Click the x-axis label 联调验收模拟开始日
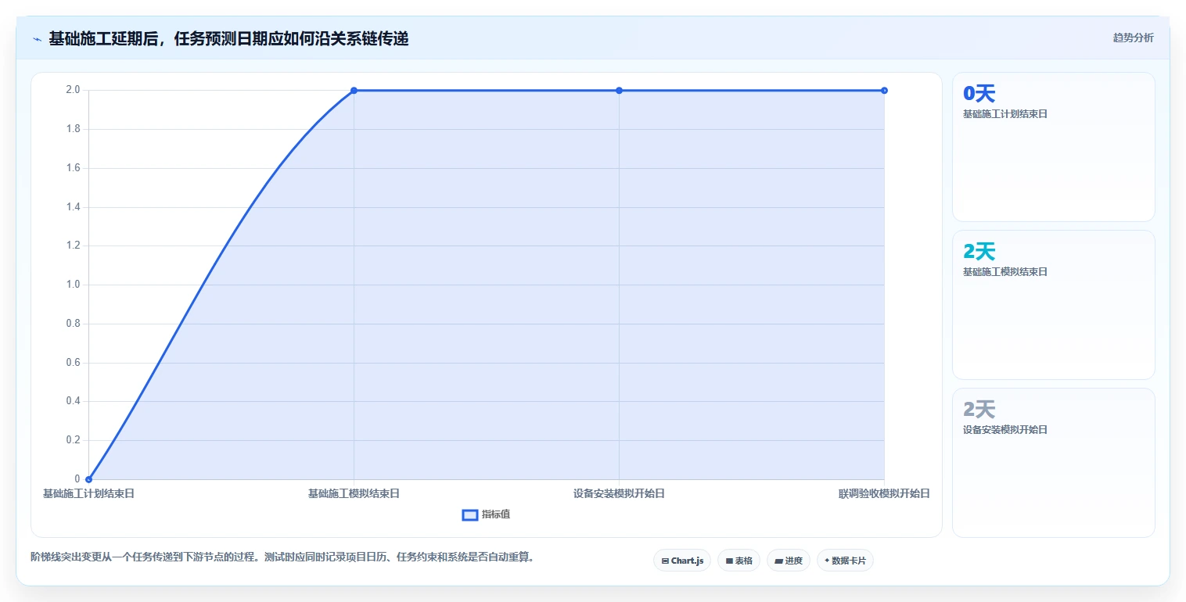 point(884,494)
